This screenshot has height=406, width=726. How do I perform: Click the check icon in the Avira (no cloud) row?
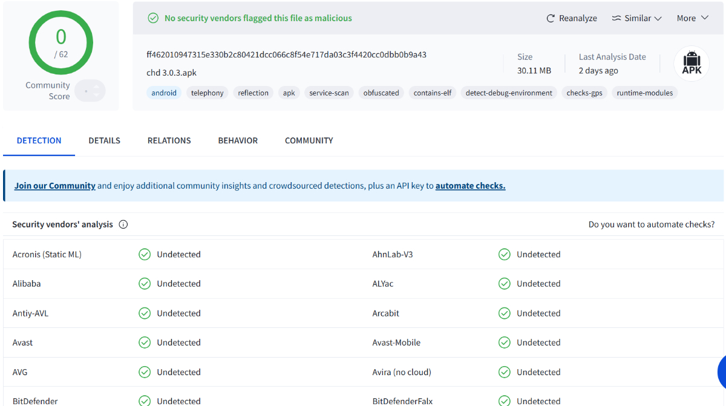[x=505, y=372]
